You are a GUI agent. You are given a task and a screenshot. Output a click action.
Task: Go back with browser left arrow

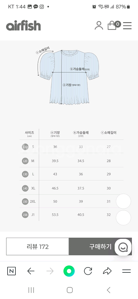tap(31, 271)
